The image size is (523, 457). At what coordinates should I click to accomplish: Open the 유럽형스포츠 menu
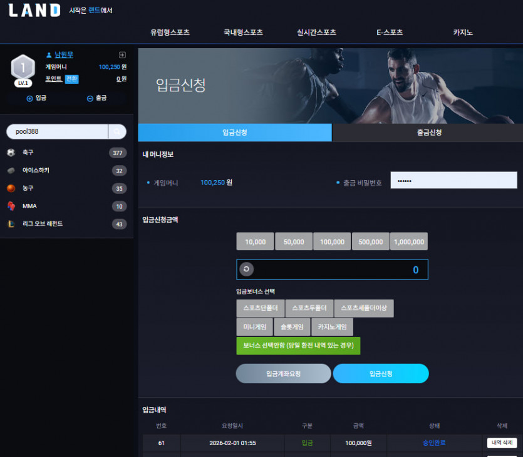point(170,33)
